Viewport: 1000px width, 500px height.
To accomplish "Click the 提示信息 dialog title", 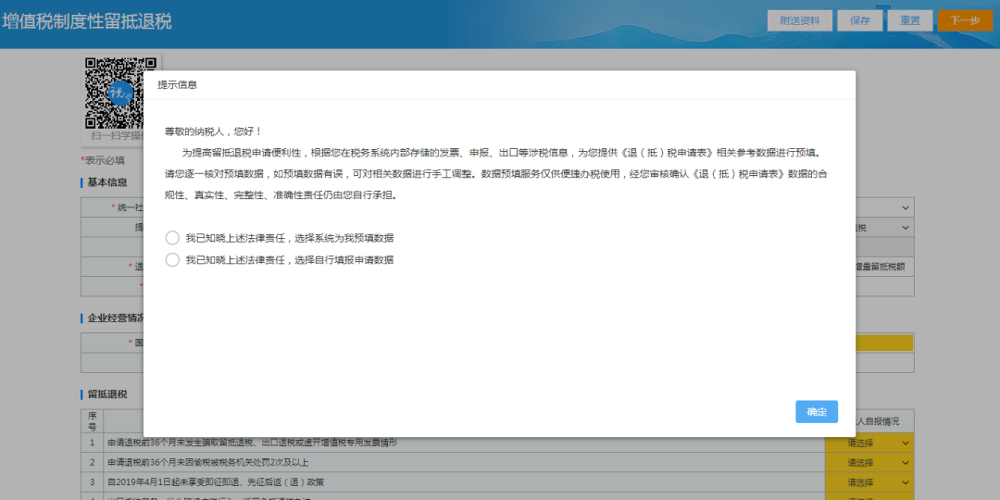I will (x=177, y=85).
